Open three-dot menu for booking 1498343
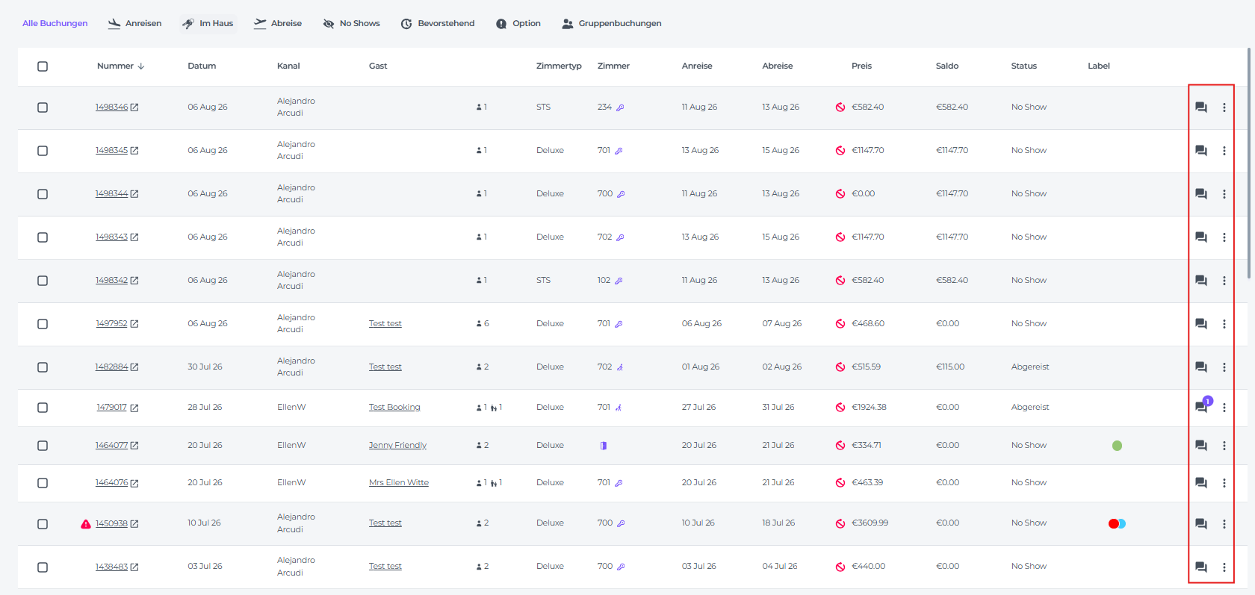Viewport: 1255px width, 595px height. pyautogui.click(x=1224, y=237)
